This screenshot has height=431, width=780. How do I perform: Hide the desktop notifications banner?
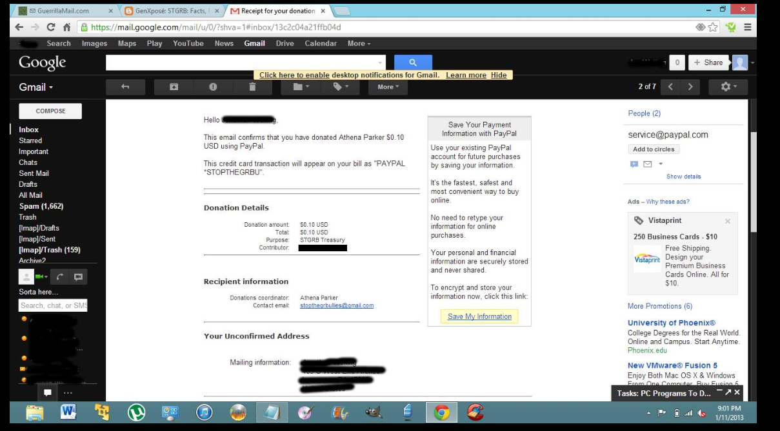click(499, 75)
